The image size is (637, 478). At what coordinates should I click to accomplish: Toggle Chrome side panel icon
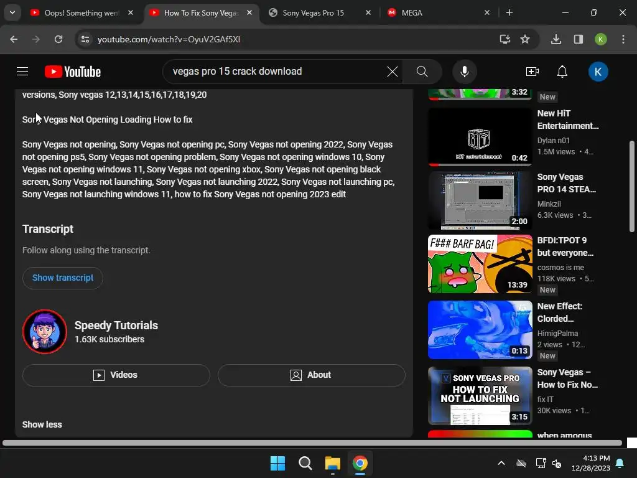[579, 39]
